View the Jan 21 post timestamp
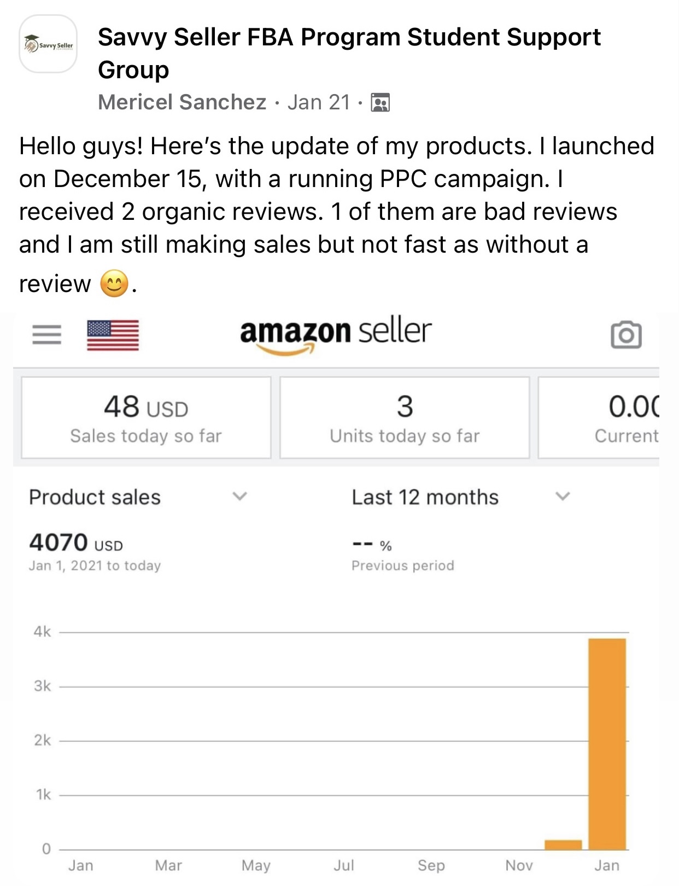The image size is (679, 886). point(319,102)
